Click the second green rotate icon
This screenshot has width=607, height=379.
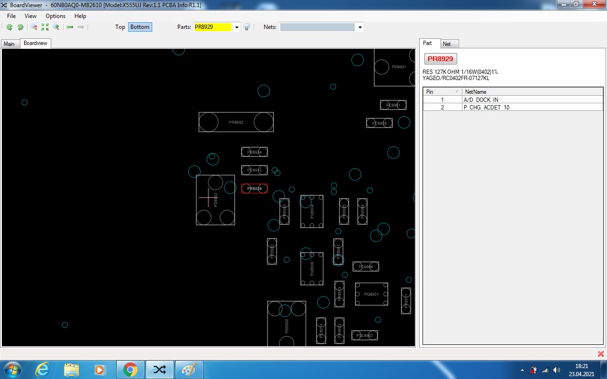pyautogui.click(x=20, y=27)
